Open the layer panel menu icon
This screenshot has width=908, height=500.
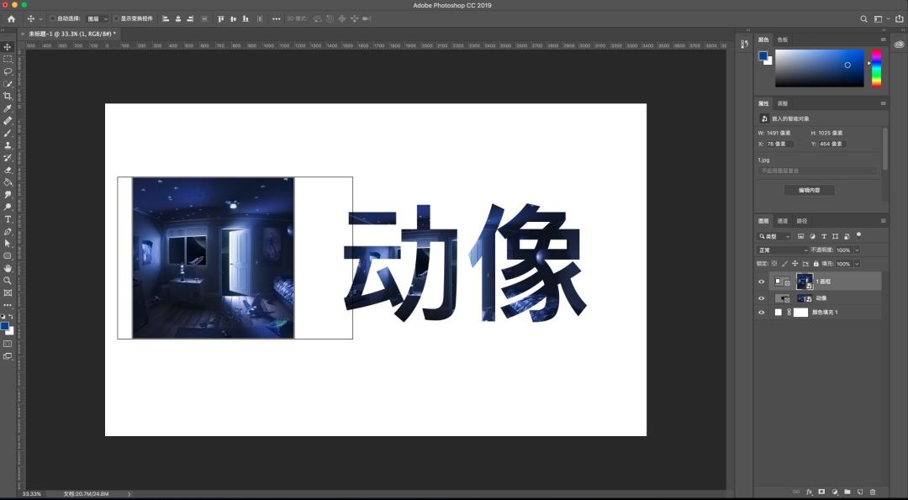(883, 222)
